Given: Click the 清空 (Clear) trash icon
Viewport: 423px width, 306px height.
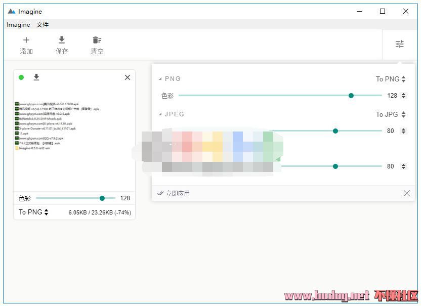Looking at the screenshot, I should coord(97,40).
